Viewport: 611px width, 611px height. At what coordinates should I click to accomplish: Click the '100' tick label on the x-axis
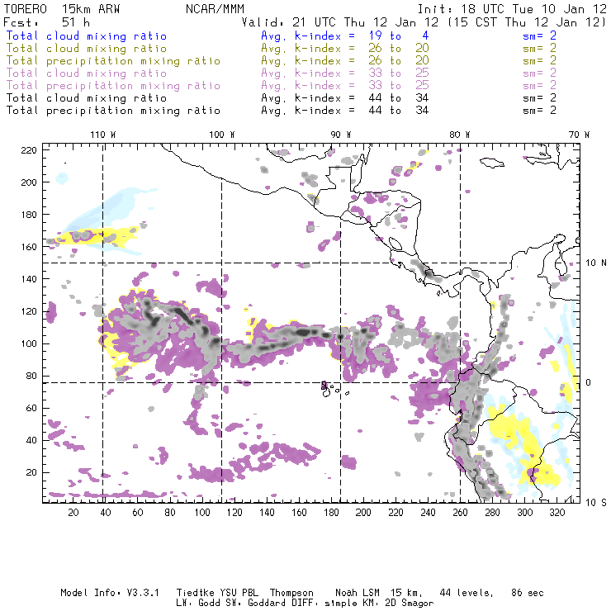tap(202, 513)
